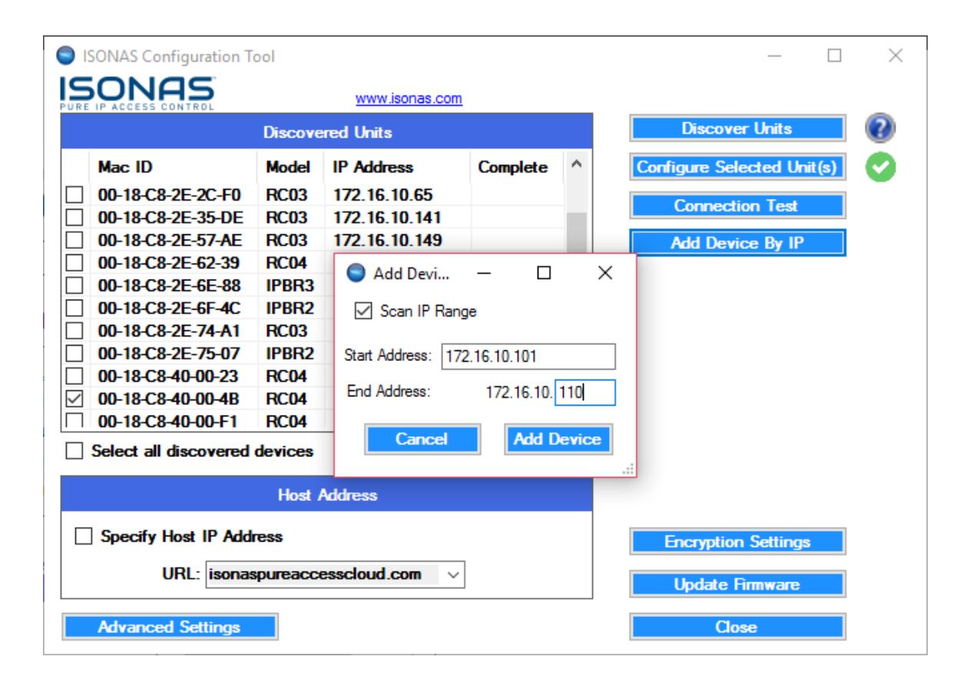This screenshot has height=686, width=970.
Task: Click the Close button at bottom right
Action: pyautogui.click(x=738, y=627)
